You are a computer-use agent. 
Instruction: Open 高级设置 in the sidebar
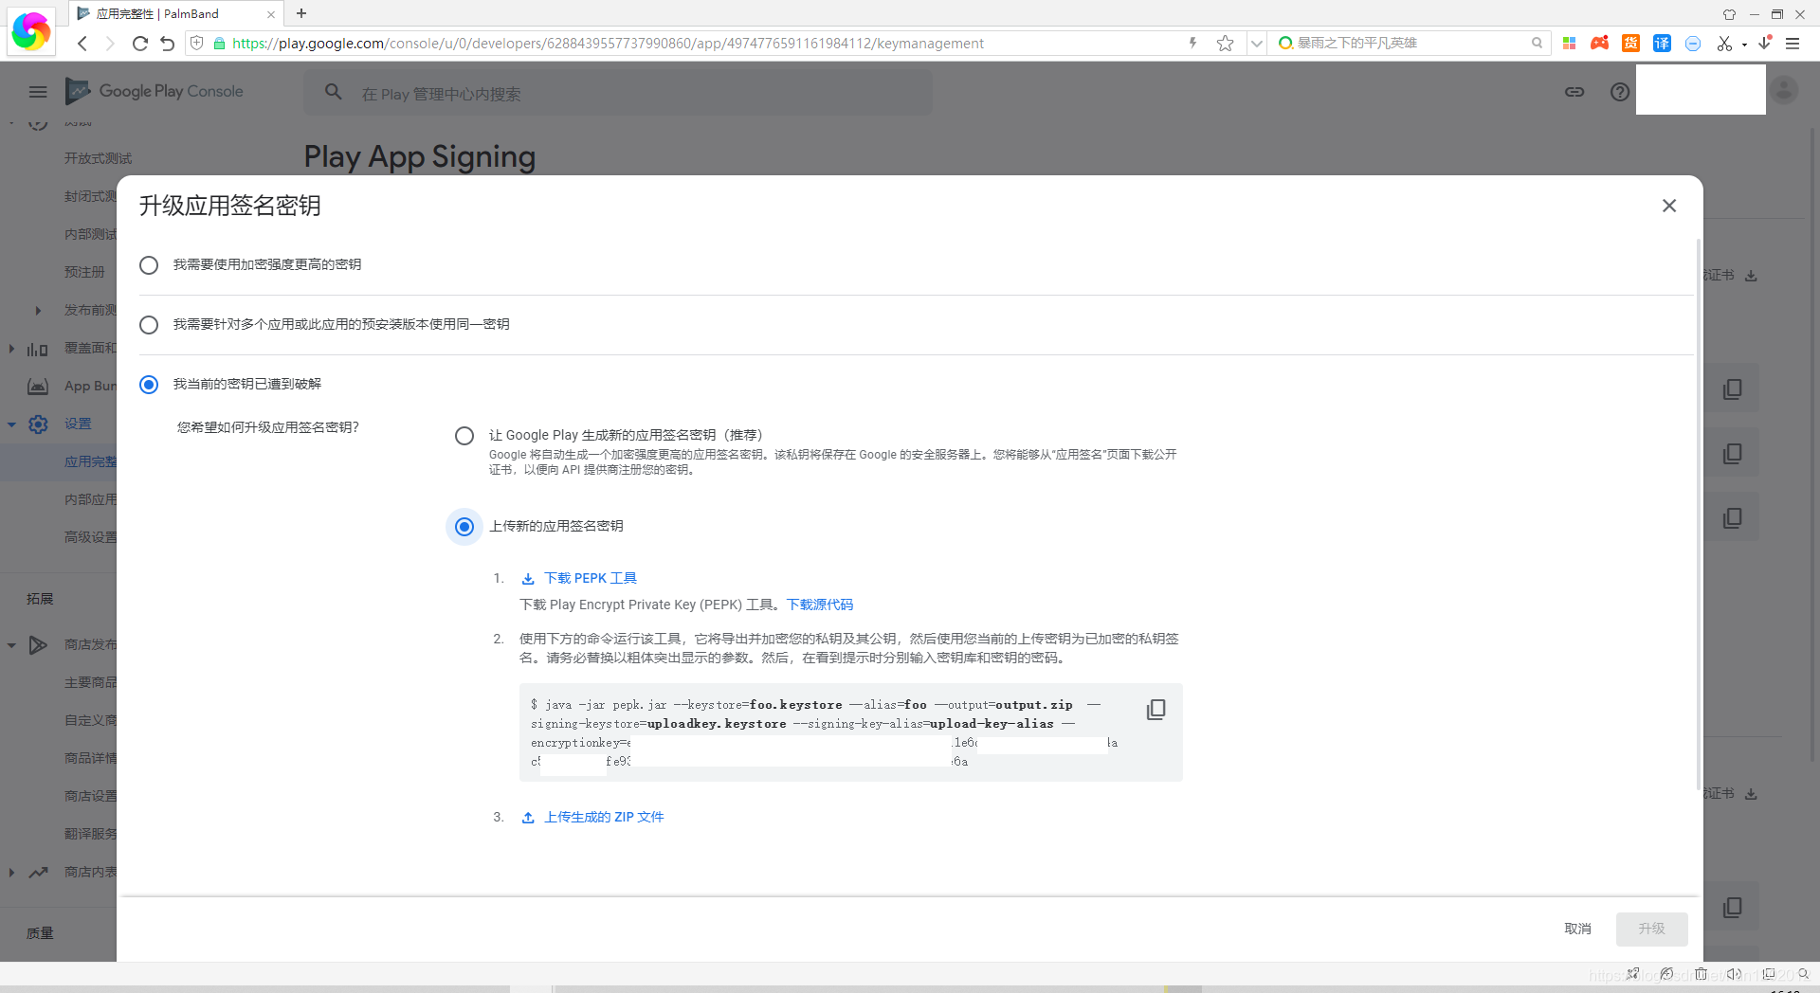[90, 537]
